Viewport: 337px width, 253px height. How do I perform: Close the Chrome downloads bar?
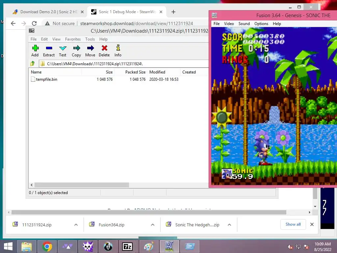click(312, 224)
